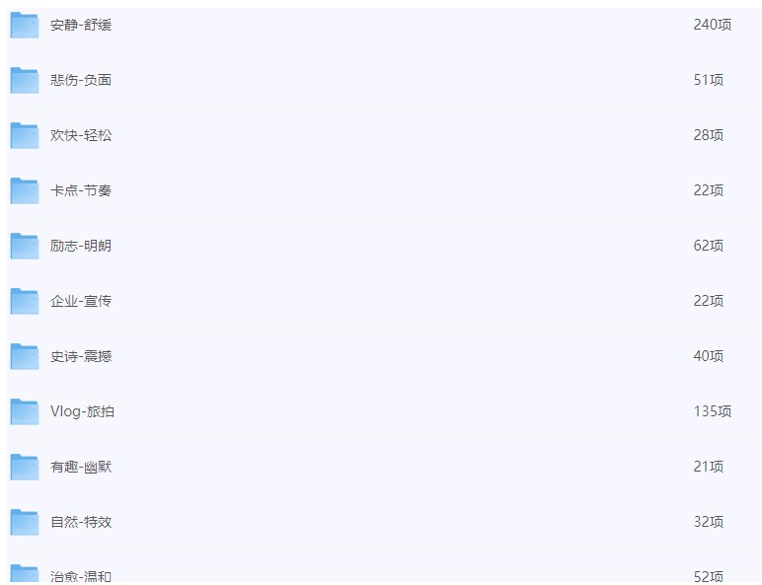The height and width of the screenshot is (585, 762).
Task: Click the 62项 count in 励志-明朗 row
Action: (709, 246)
